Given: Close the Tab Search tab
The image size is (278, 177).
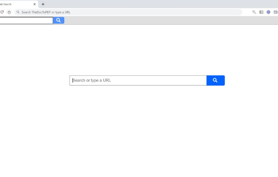Looking at the screenshot, I should (x=35, y=4).
